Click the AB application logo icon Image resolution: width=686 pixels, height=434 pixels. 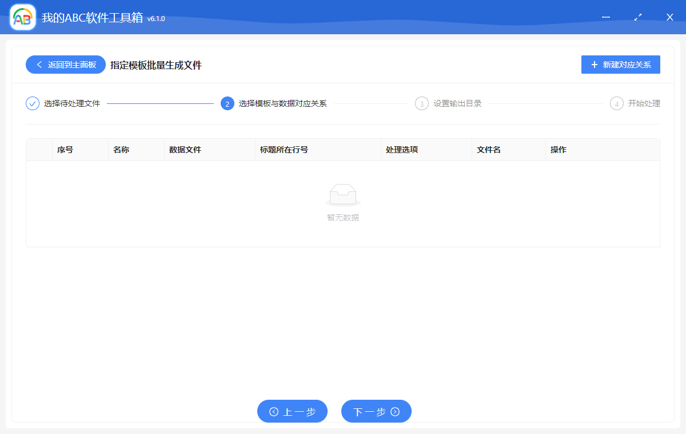point(22,17)
